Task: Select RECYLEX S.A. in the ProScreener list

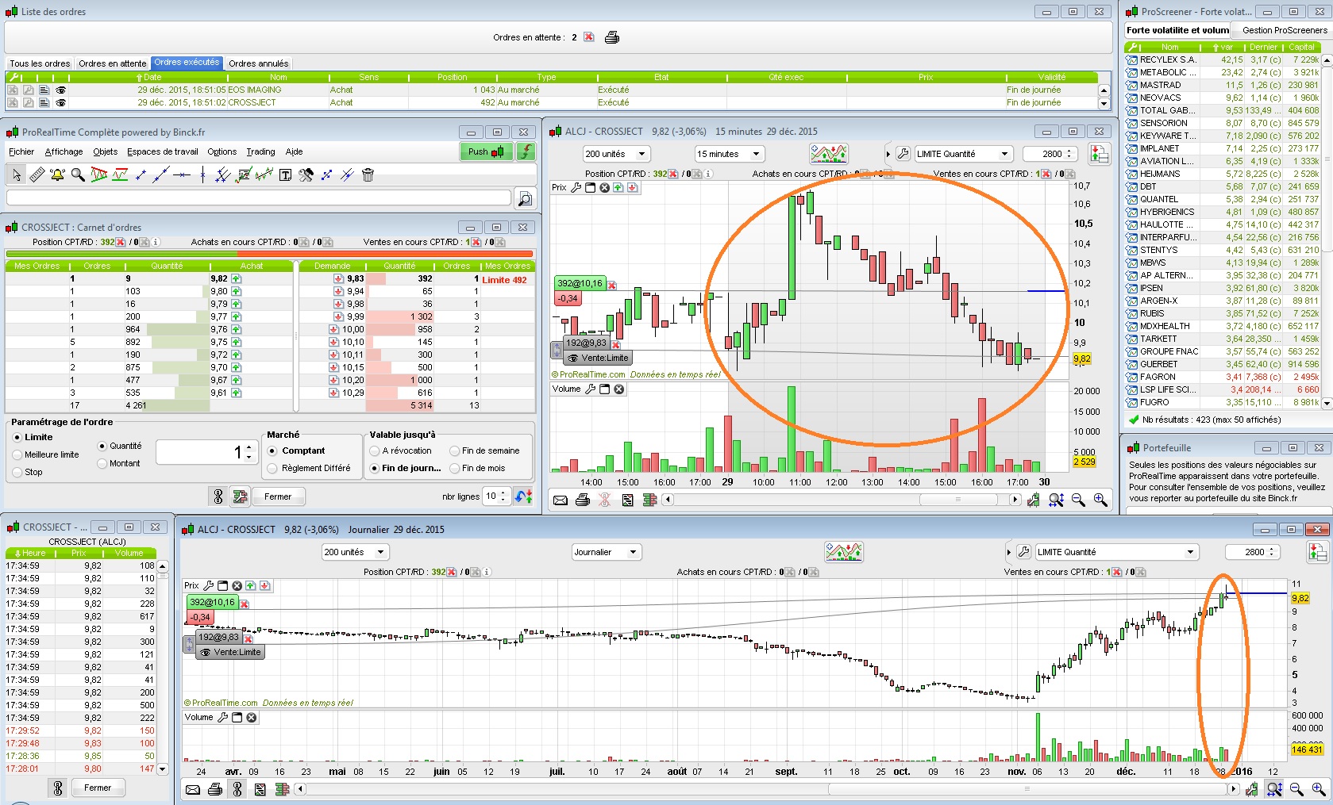Action: tap(1168, 59)
